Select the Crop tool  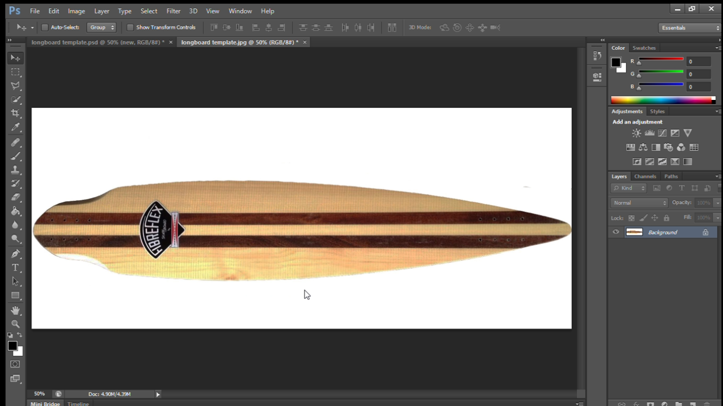(x=15, y=113)
